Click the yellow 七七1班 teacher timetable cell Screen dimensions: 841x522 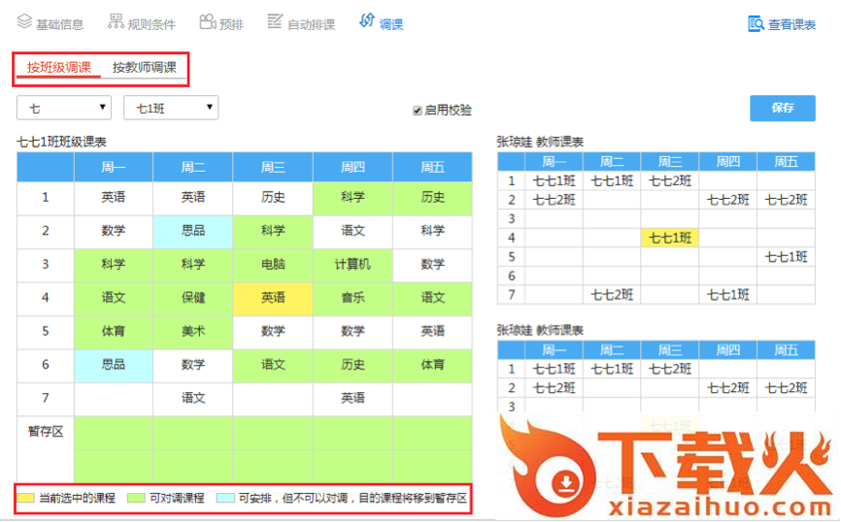click(x=669, y=237)
